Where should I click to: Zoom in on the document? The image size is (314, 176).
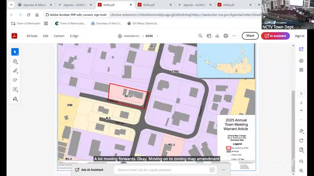(301, 161)
